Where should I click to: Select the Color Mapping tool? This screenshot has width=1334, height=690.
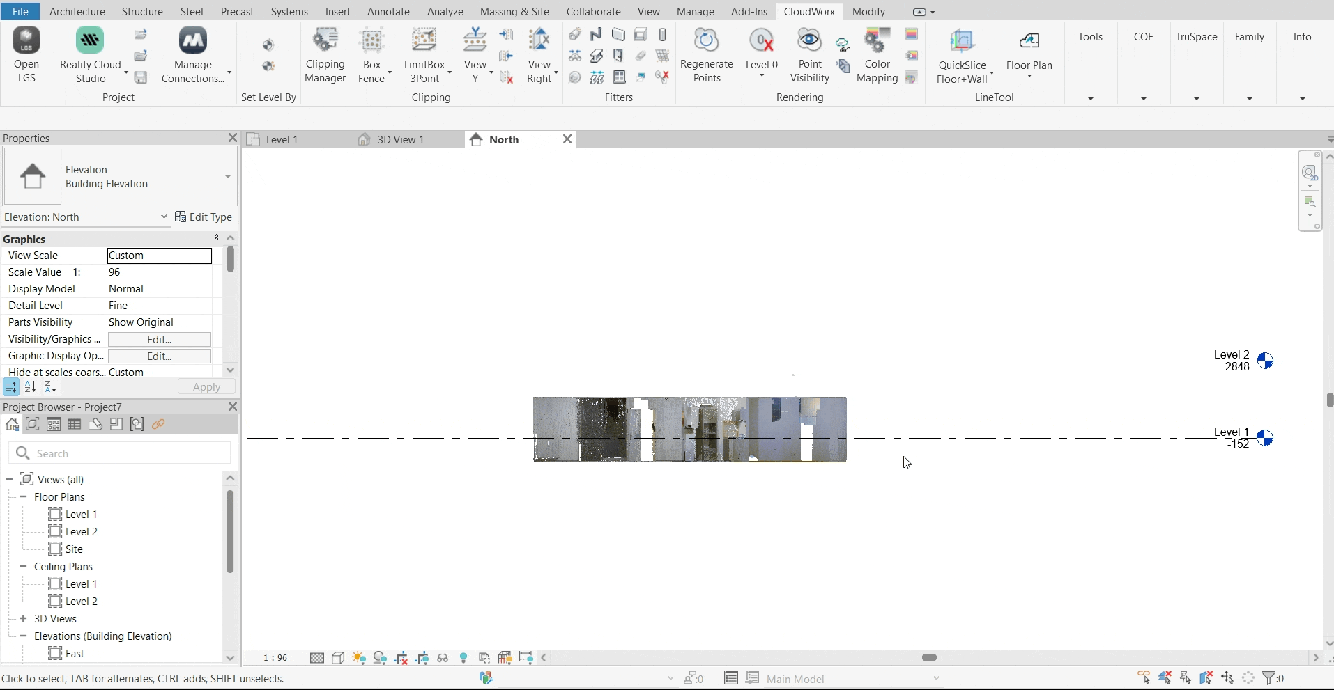[x=877, y=56]
